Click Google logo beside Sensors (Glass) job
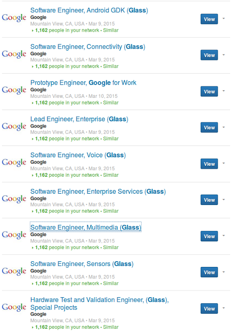This screenshot has width=239, height=334. (x=14, y=271)
